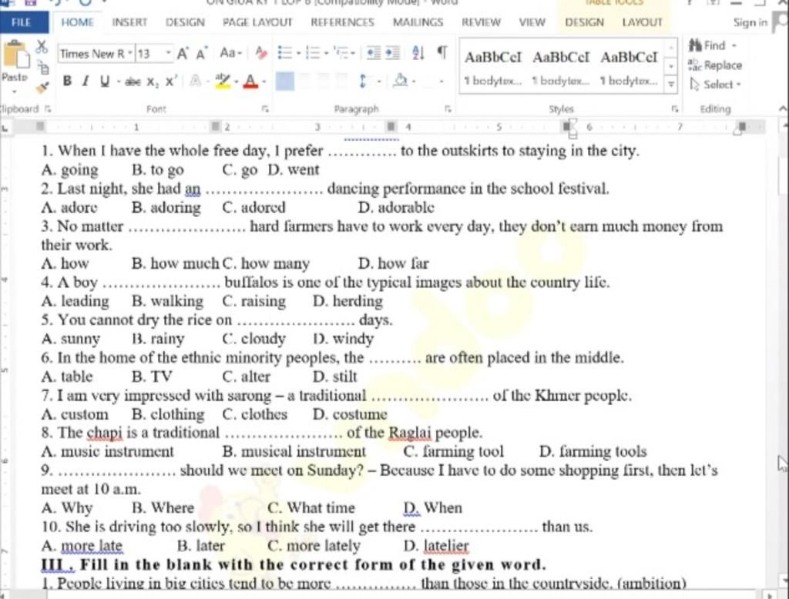Sort text A to Z icon
The image size is (789, 599).
point(418,53)
